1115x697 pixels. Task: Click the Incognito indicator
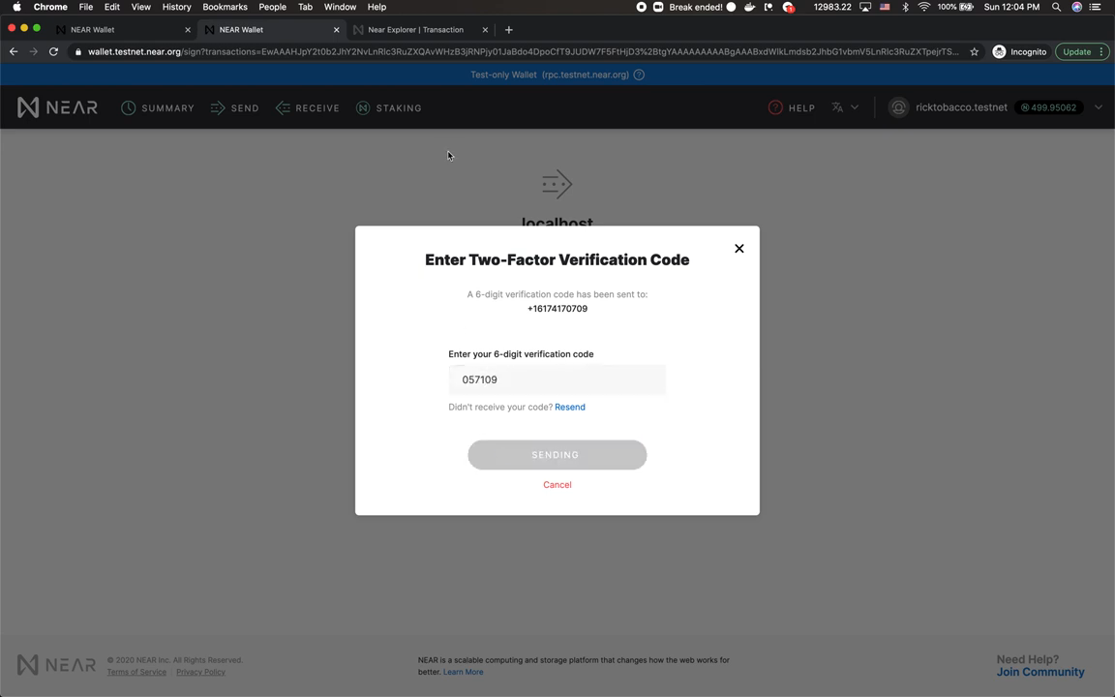(x=1020, y=52)
